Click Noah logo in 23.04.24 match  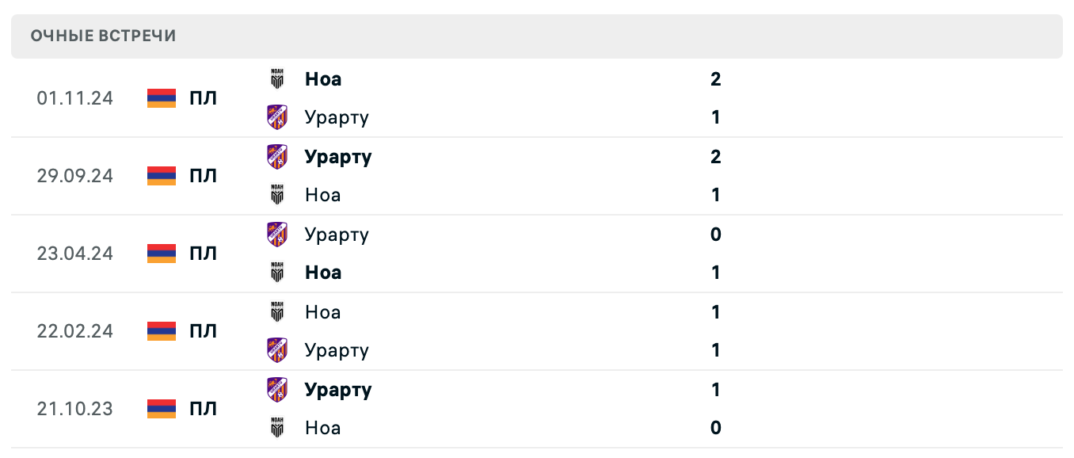coord(276,273)
